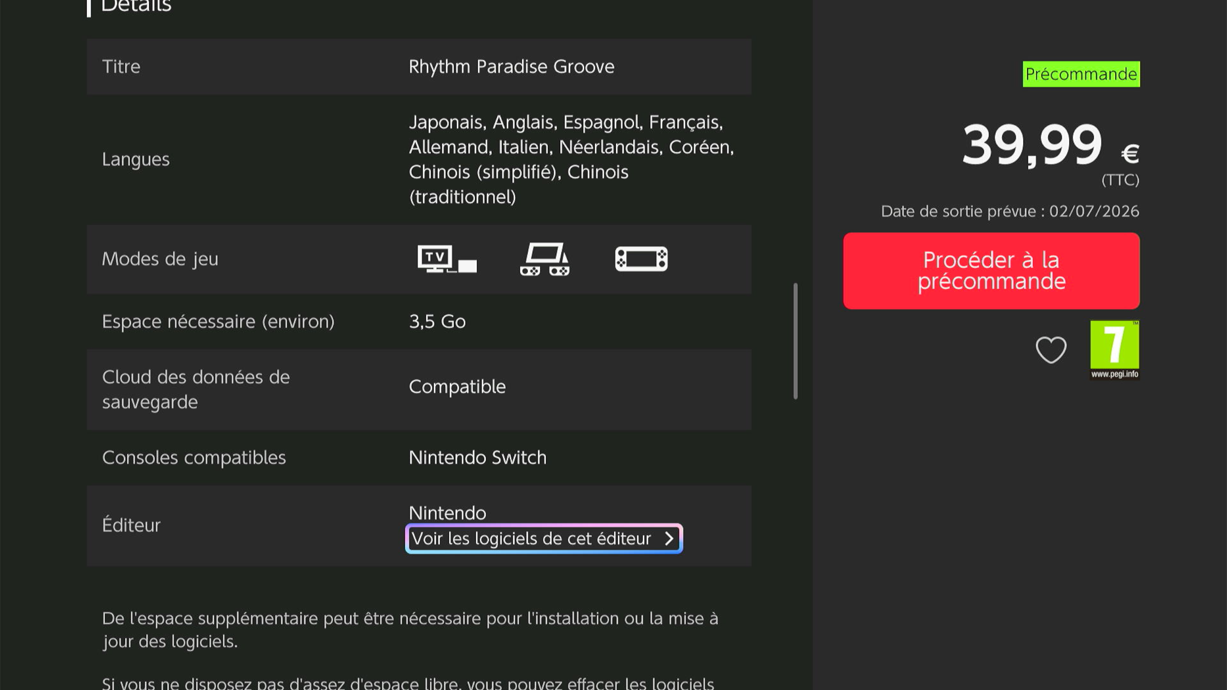Click the green Précommande label
The height and width of the screenshot is (690, 1227).
click(x=1081, y=74)
